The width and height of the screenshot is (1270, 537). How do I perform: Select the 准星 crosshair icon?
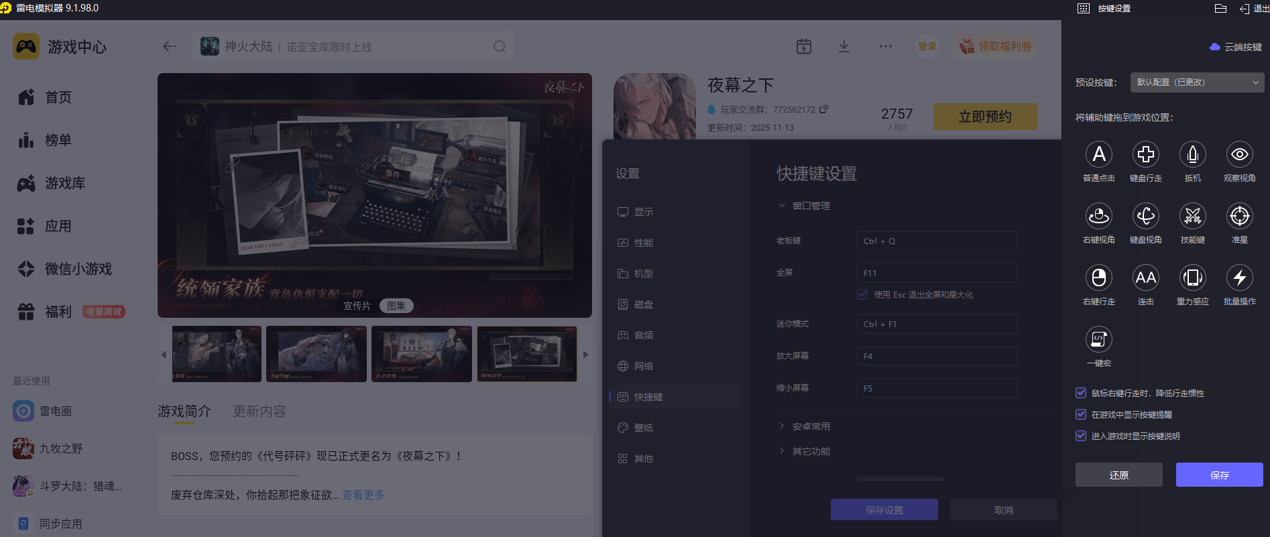[1239, 217]
